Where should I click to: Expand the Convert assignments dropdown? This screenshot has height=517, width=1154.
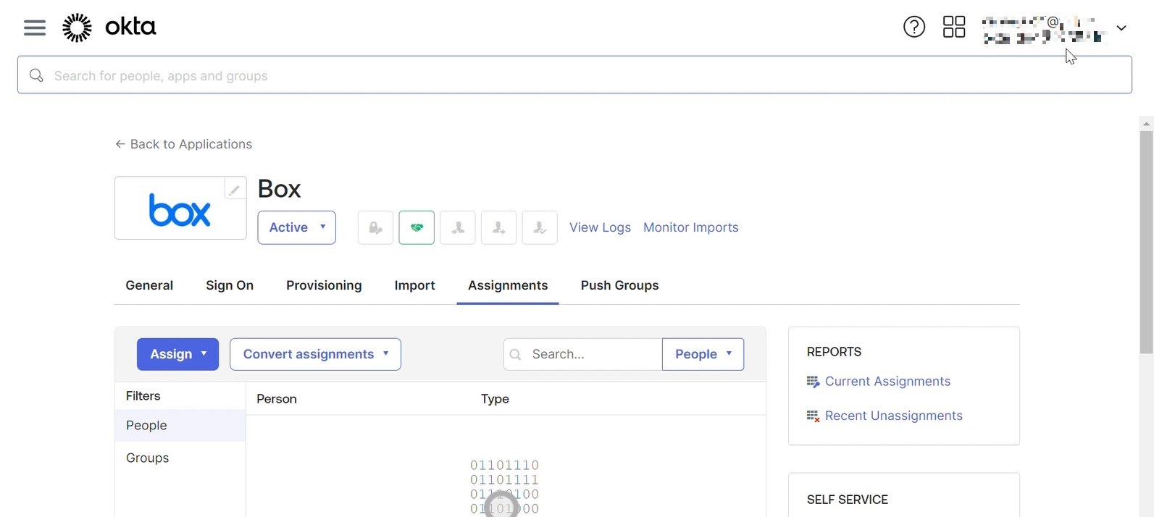(x=315, y=354)
